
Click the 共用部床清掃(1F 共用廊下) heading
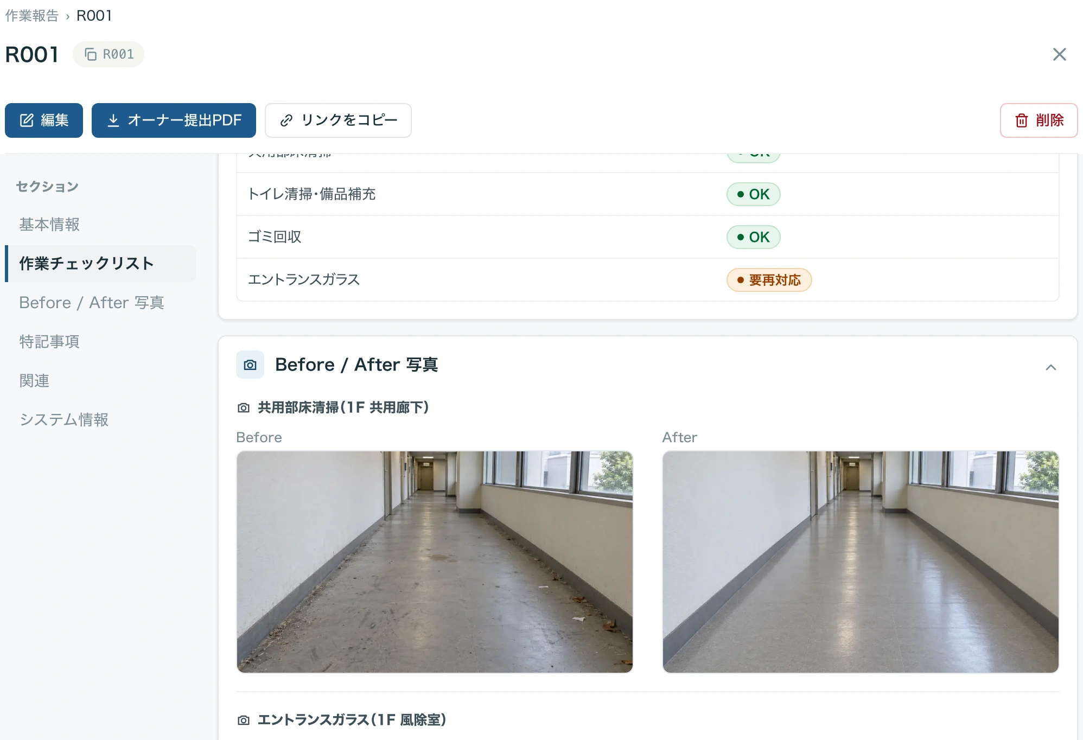[343, 408]
